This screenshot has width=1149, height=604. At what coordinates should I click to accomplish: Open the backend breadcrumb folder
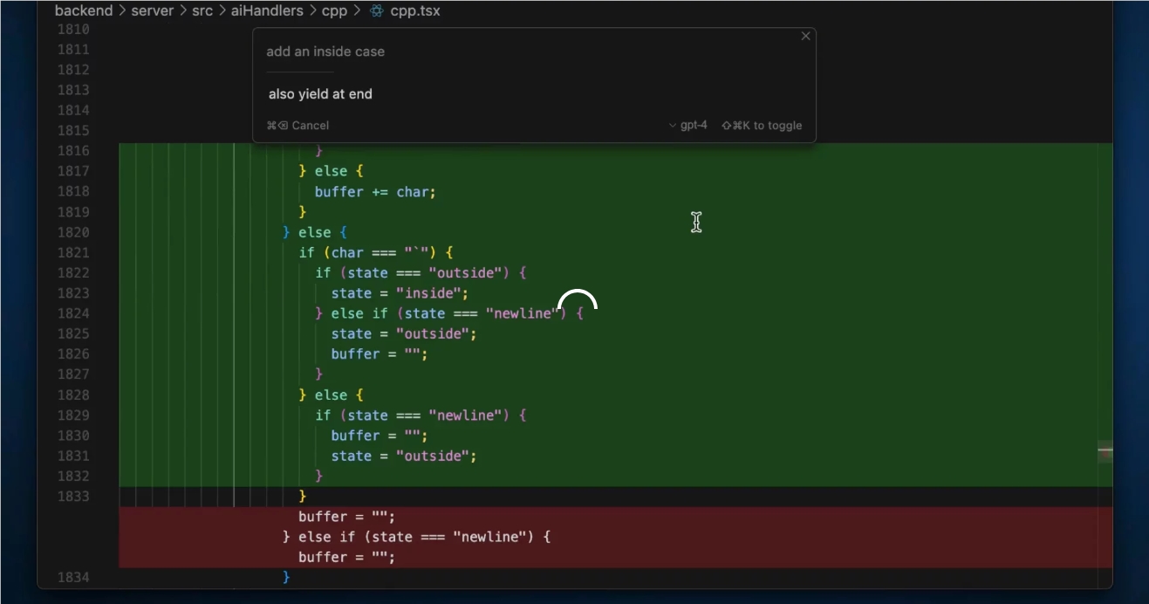(84, 11)
